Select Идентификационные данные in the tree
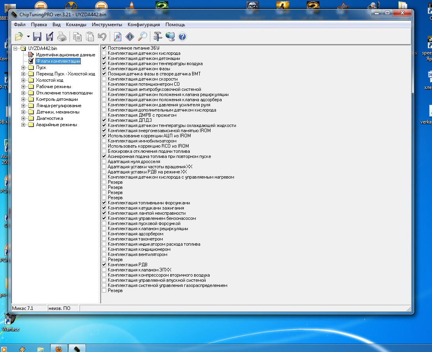The image size is (432, 352). (x=66, y=55)
